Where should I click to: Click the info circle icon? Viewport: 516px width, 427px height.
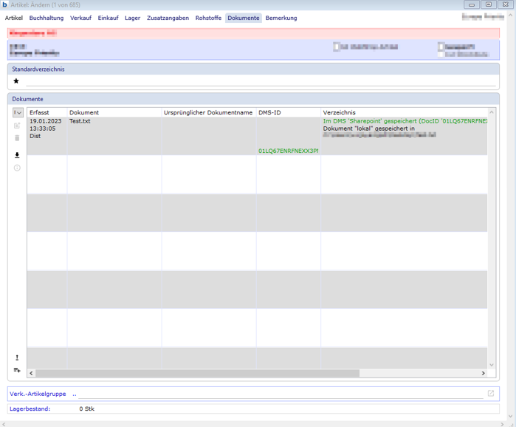[x=17, y=168]
